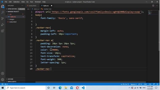
Task: Open the Windows Action Center icon
Action: [156, 88]
